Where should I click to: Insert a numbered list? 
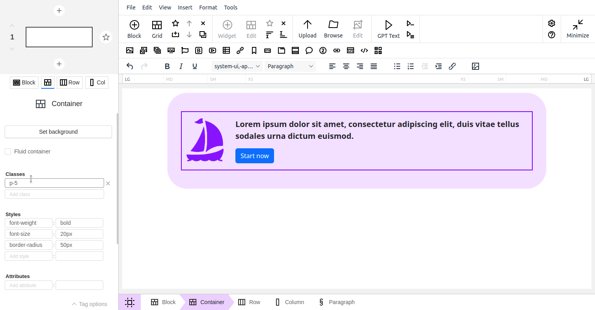click(410, 66)
